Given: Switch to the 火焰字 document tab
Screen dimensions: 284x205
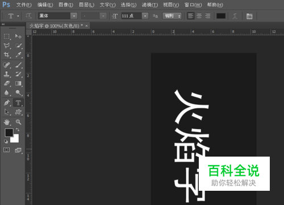Looking at the screenshot, I should (56, 26).
